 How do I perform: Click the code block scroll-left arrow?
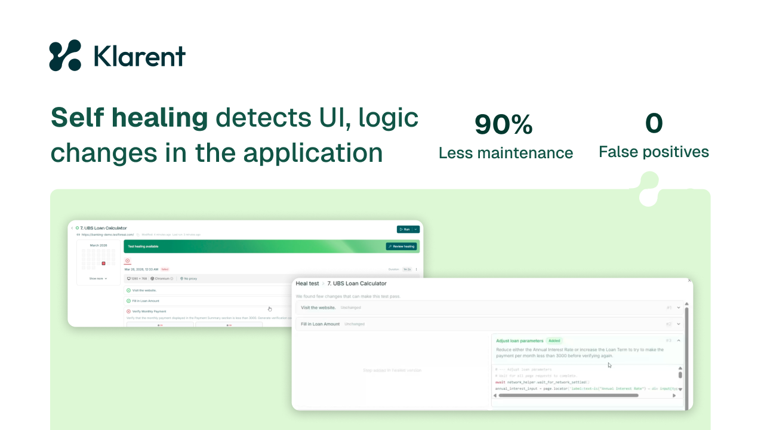point(496,395)
